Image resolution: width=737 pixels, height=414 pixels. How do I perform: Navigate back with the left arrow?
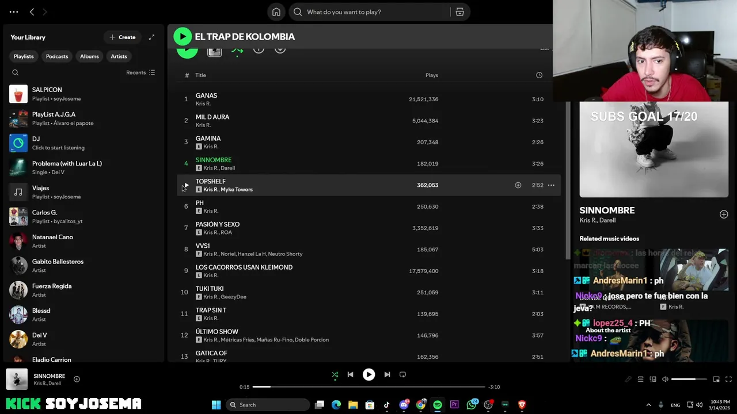32,11
